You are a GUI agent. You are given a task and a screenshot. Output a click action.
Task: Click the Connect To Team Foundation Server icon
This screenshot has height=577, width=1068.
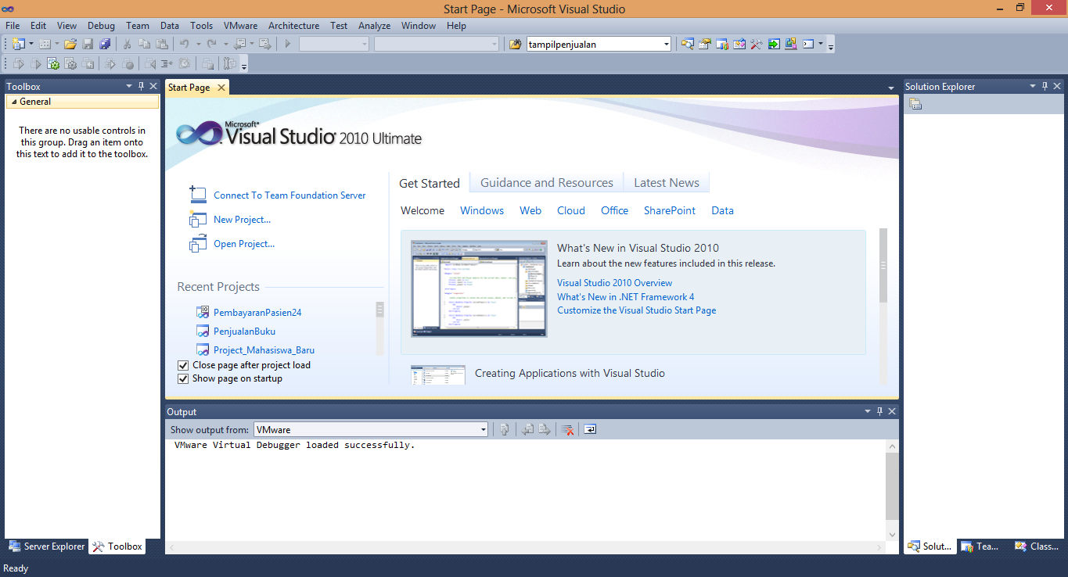point(197,195)
